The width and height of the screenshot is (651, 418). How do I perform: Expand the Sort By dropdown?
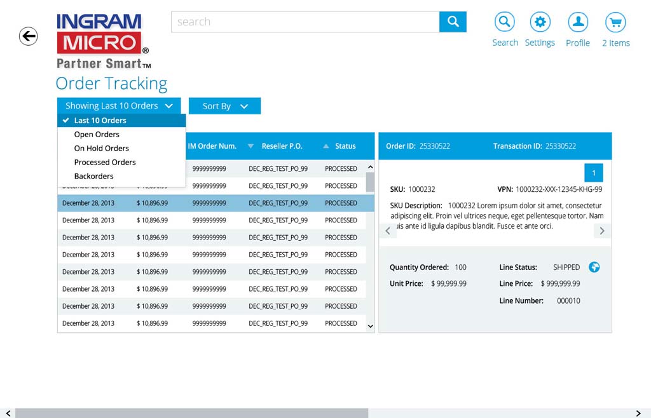224,106
